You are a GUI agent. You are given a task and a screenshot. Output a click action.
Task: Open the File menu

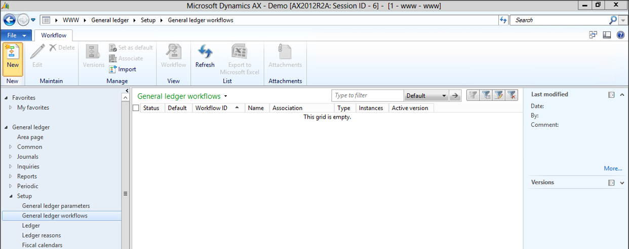click(16, 35)
